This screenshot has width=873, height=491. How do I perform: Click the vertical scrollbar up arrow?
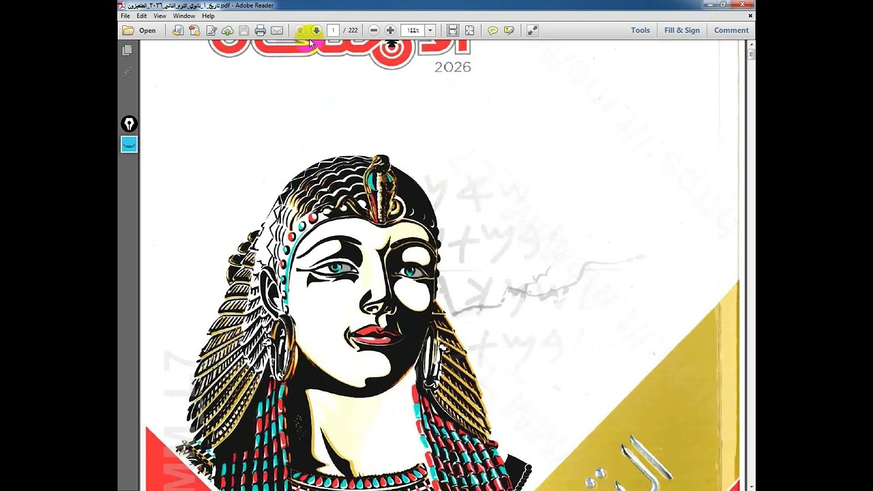click(751, 44)
